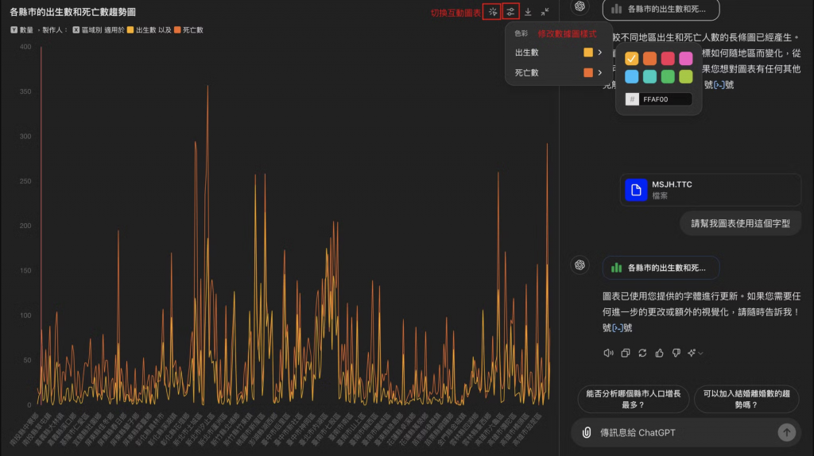Focus the 傳訊息給 ChatGPT message box
The image size is (814, 456).
click(x=685, y=432)
